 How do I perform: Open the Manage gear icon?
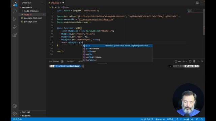(x=15, y=114)
